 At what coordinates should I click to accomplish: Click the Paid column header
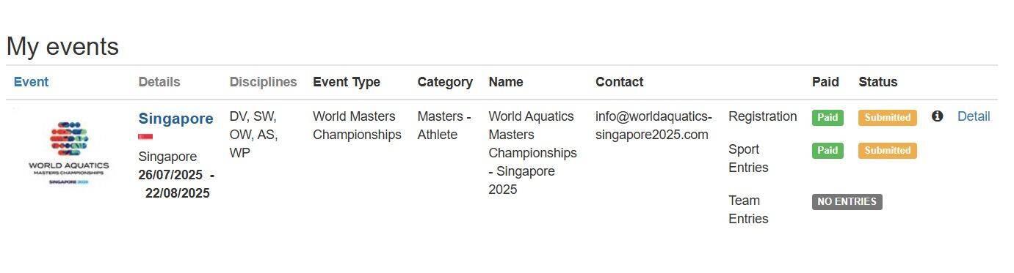[x=825, y=82]
